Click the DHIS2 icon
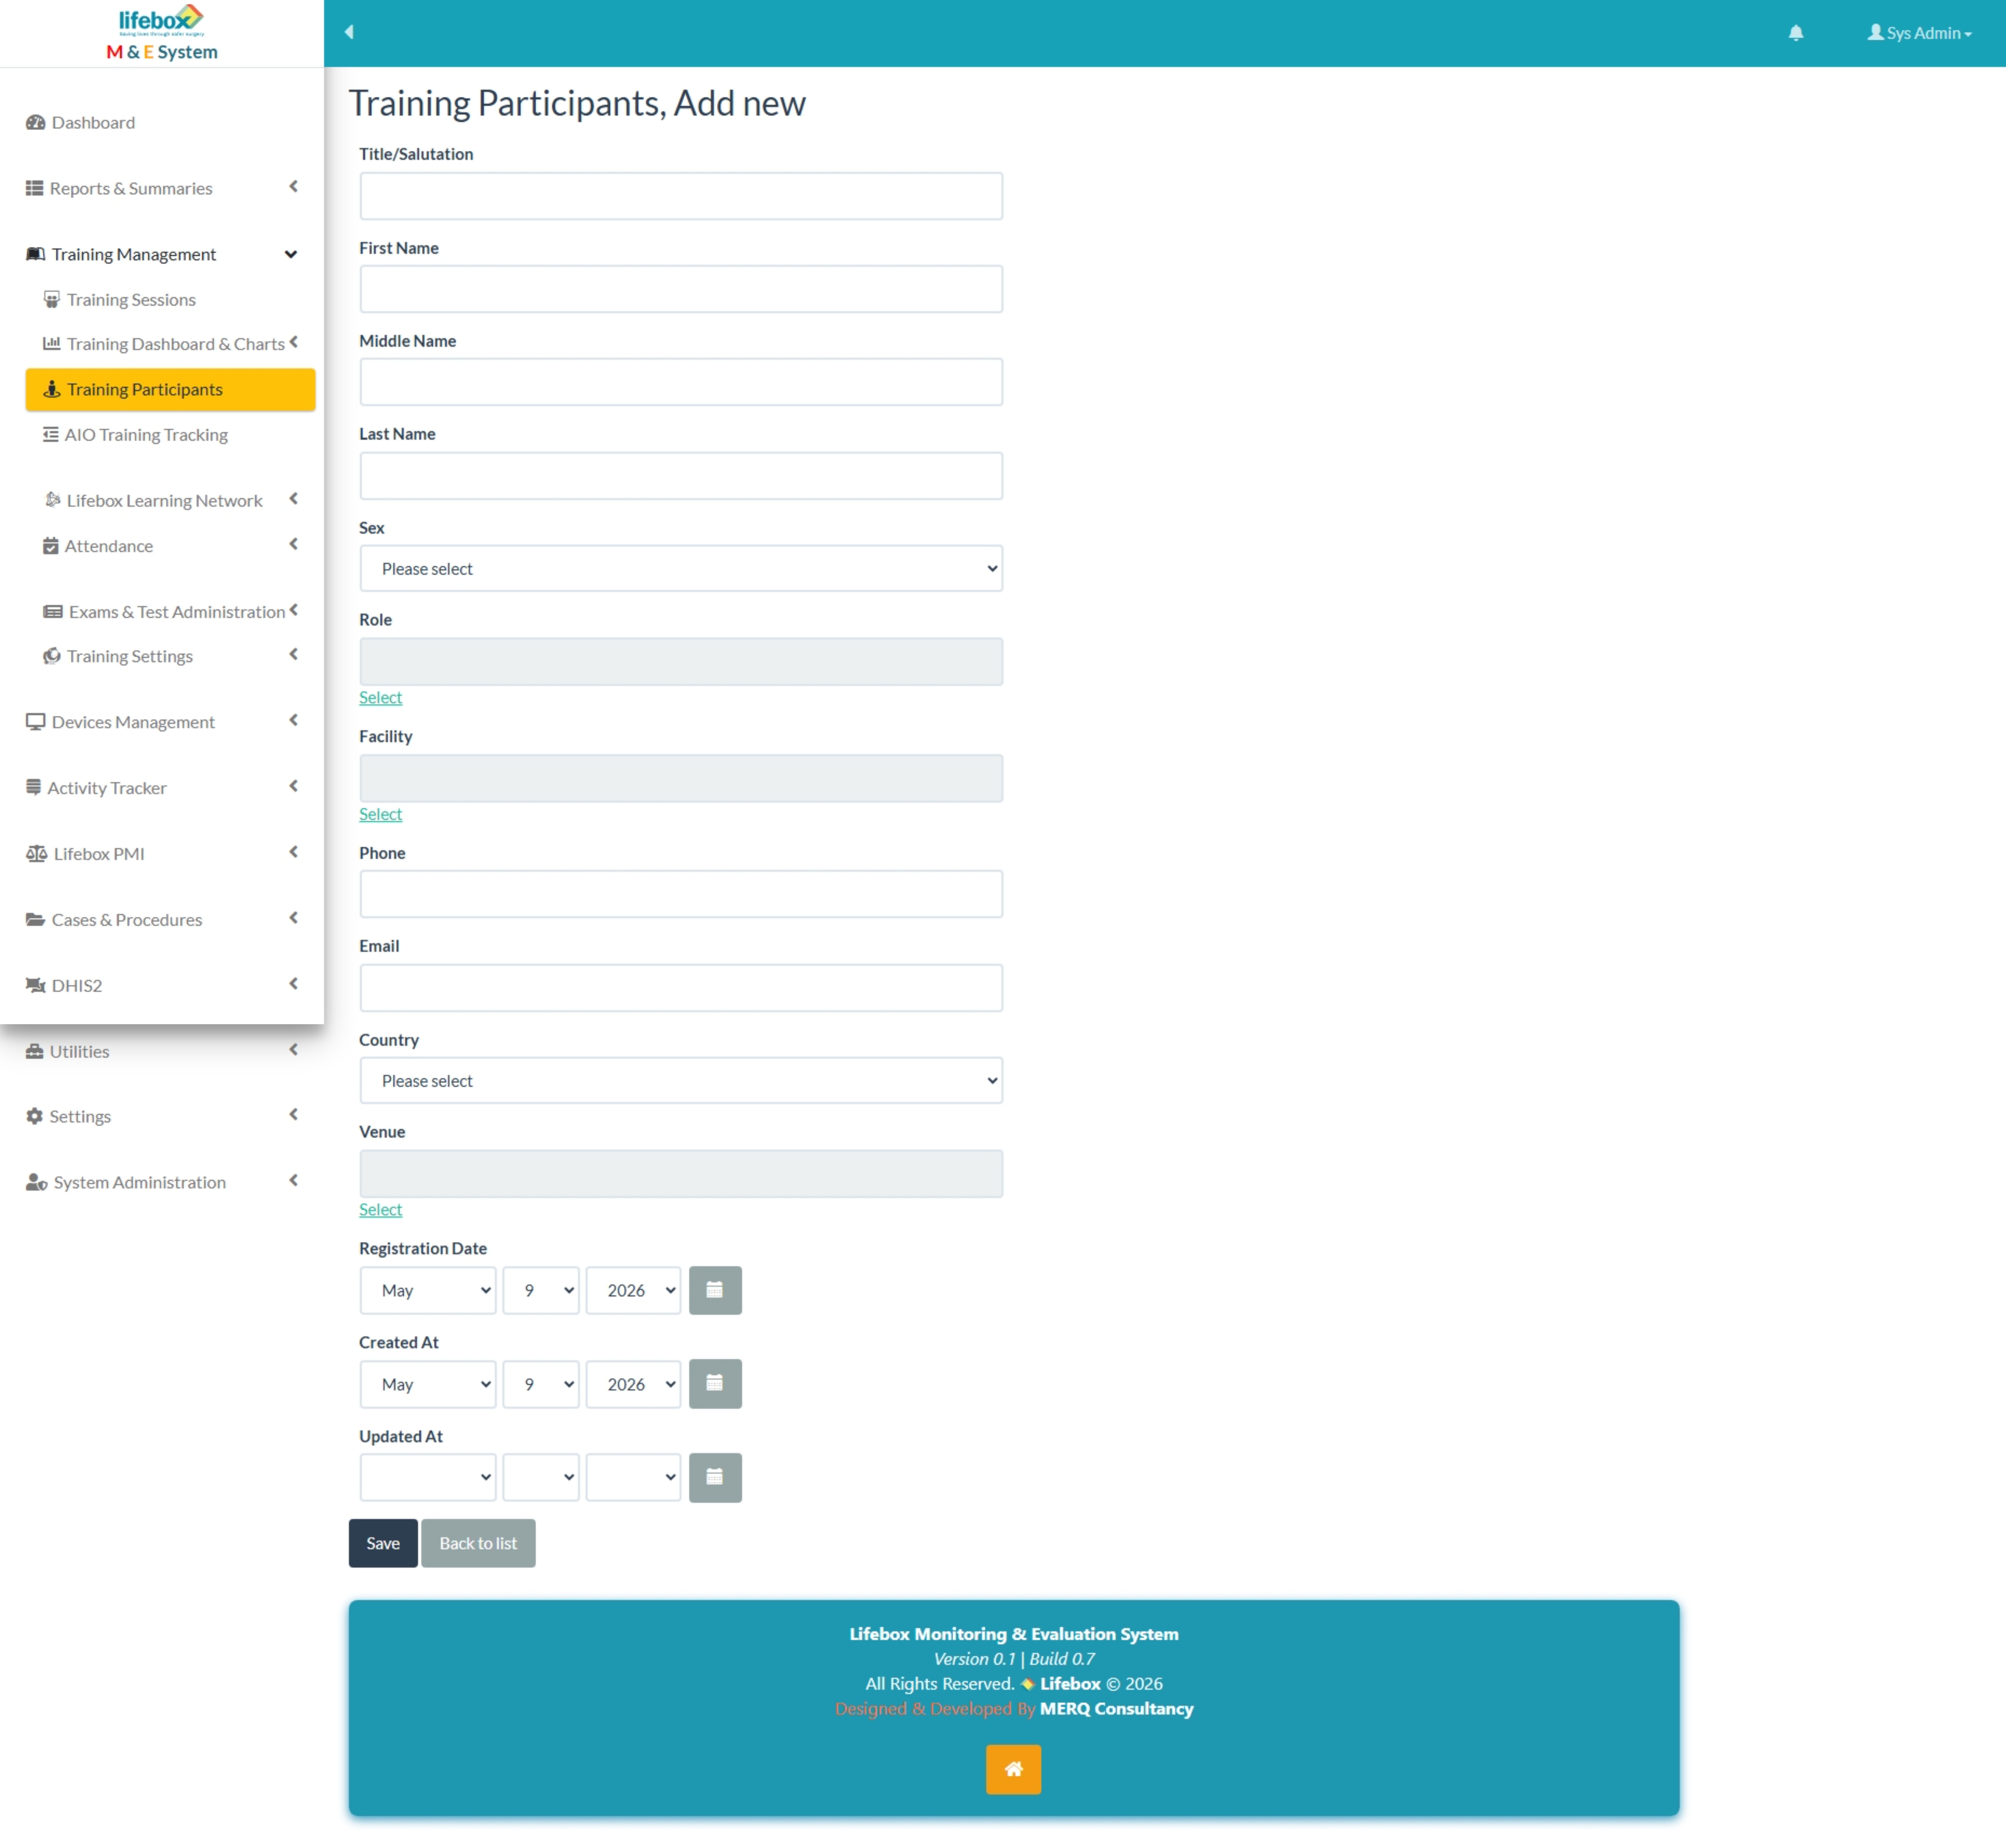The height and width of the screenshot is (1848, 2006). (x=36, y=985)
